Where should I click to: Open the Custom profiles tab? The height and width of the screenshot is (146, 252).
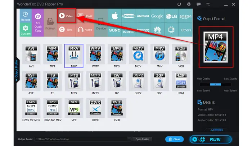coord(26,30)
